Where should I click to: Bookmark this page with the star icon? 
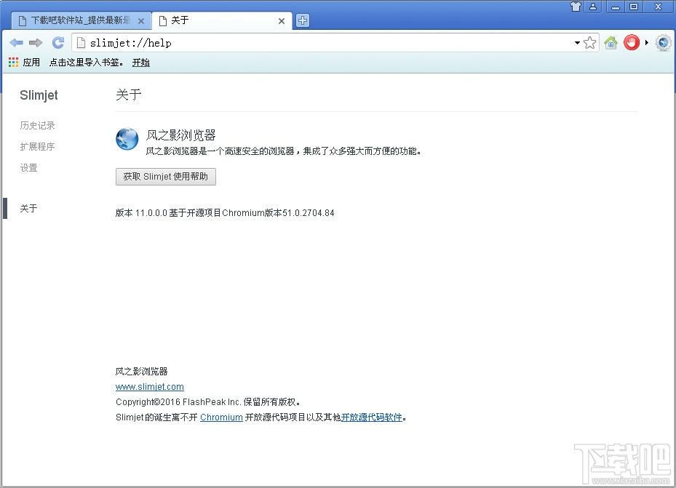(590, 43)
